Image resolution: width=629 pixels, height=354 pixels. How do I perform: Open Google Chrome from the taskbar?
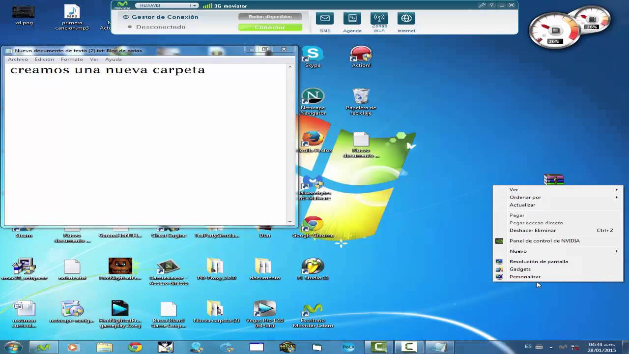(x=135, y=347)
